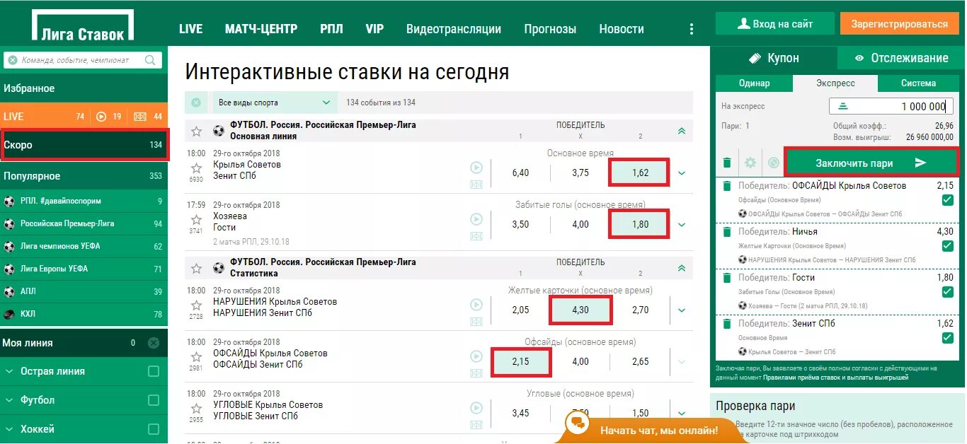
Task: Select odds 6,40 for Крылья Советов win
Action: 520,173
